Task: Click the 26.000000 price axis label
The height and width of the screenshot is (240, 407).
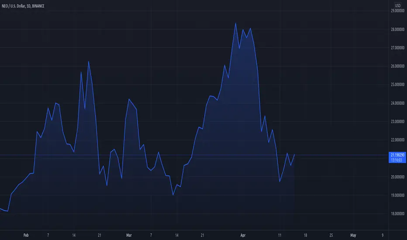Action: (x=397, y=66)
